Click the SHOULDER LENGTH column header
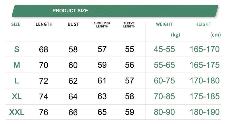Viewport: 227px width, 124px height. [102, 25]
